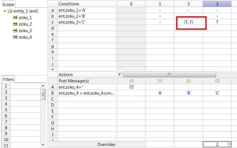
Task: Open post message envelope for rule 0
Action: (132, 81)
